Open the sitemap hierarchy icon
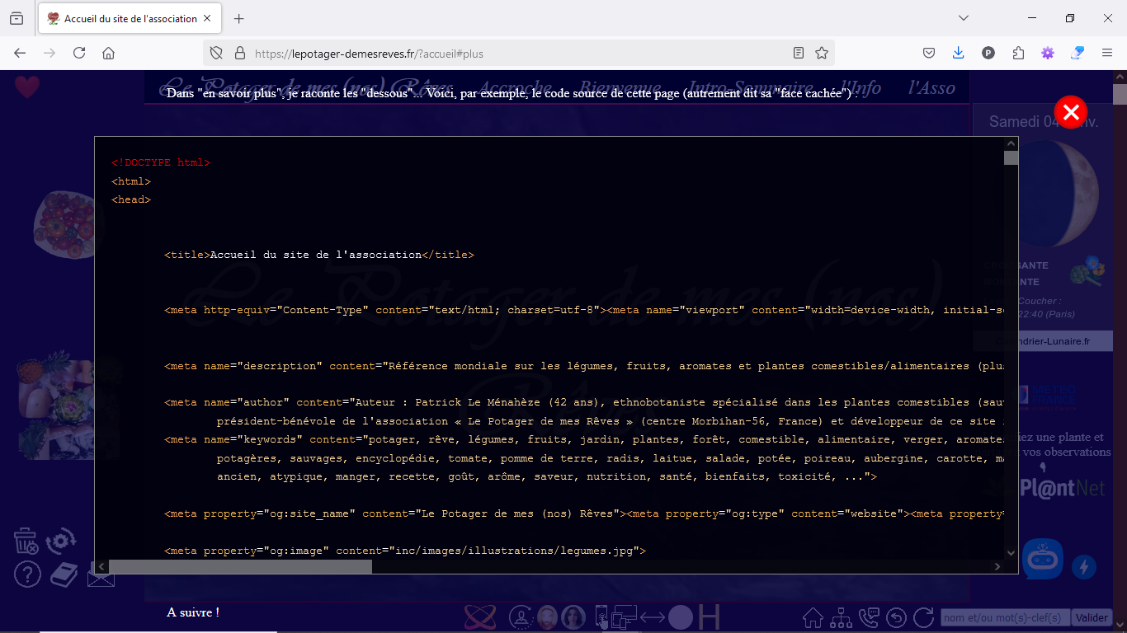1127x633 pixels. [x=842, y=617]
